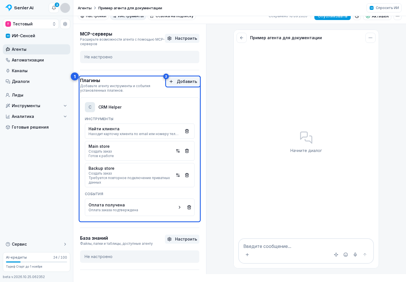Click the Senler AI logo
The width and height of the screenshot is (406, 282).
coord(19,8)
